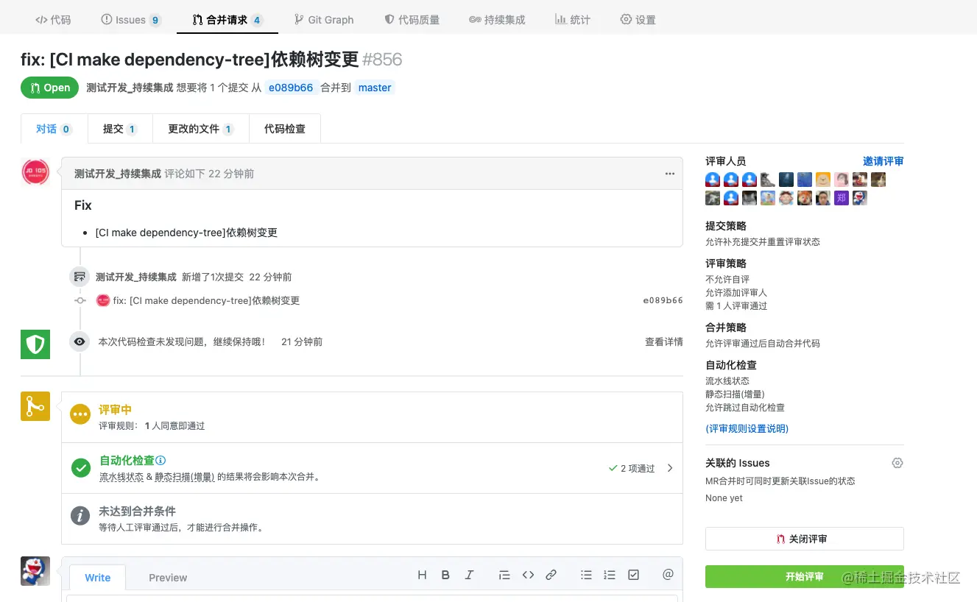Insert a bulleted list
977x602 pixels.
pos(586,576)
